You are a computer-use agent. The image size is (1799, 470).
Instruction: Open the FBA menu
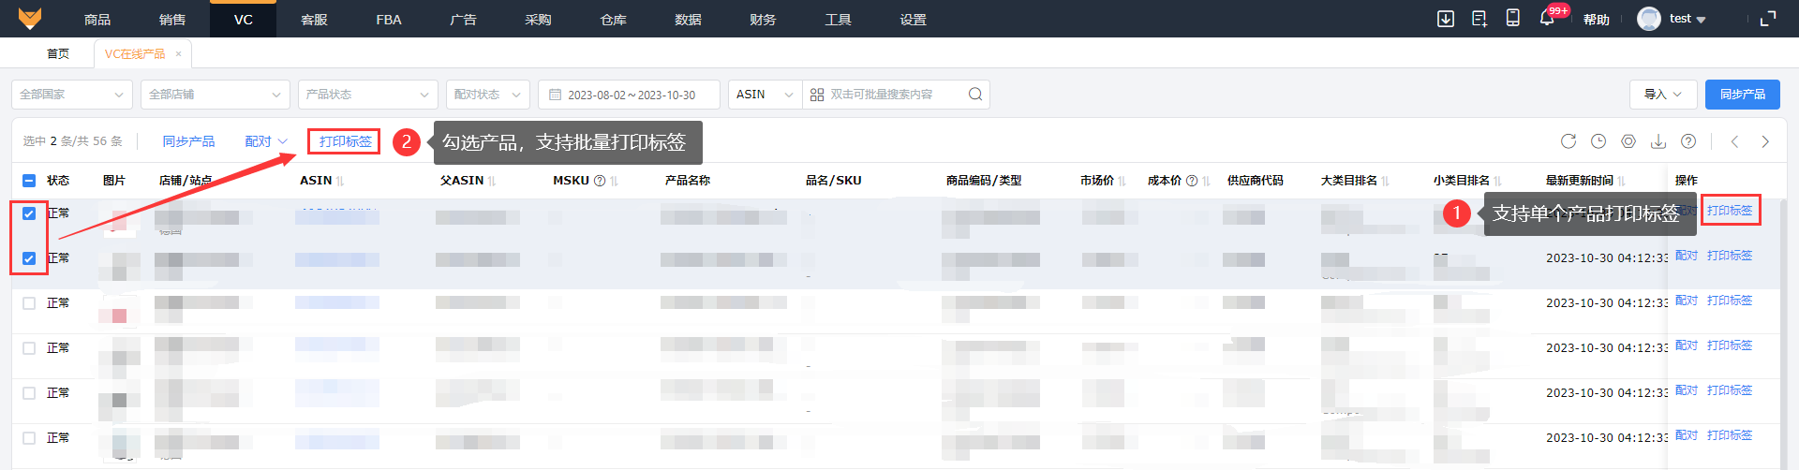tap(389, 19)
